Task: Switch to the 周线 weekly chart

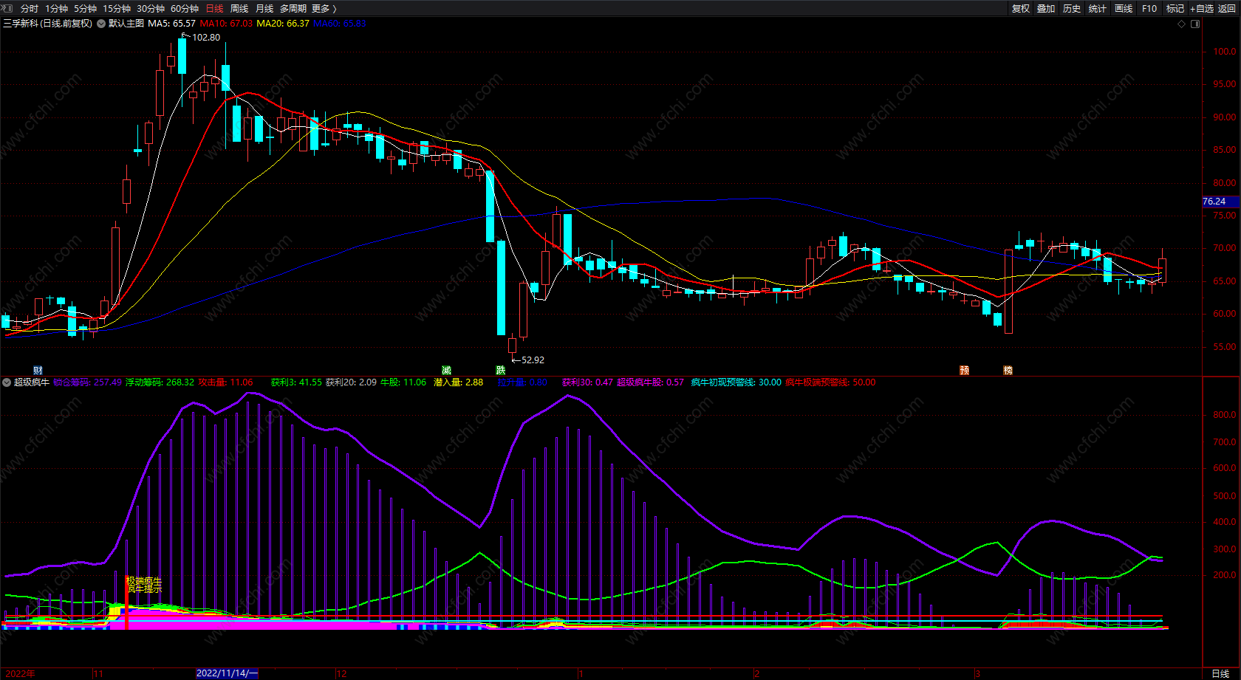Action: pyautogui.click(x=239, y=9)
